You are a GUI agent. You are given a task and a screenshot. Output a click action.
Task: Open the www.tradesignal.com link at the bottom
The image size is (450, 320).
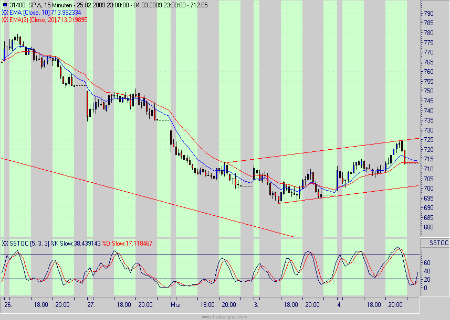coord(225,316)
